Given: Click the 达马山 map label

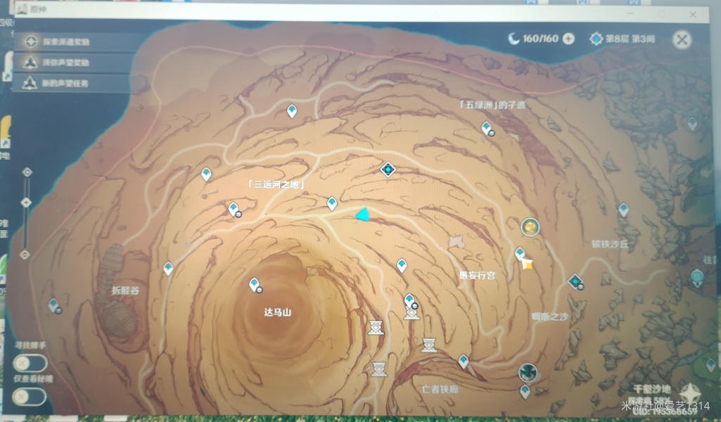Looking at the screenshot, I should coord(277,312).
